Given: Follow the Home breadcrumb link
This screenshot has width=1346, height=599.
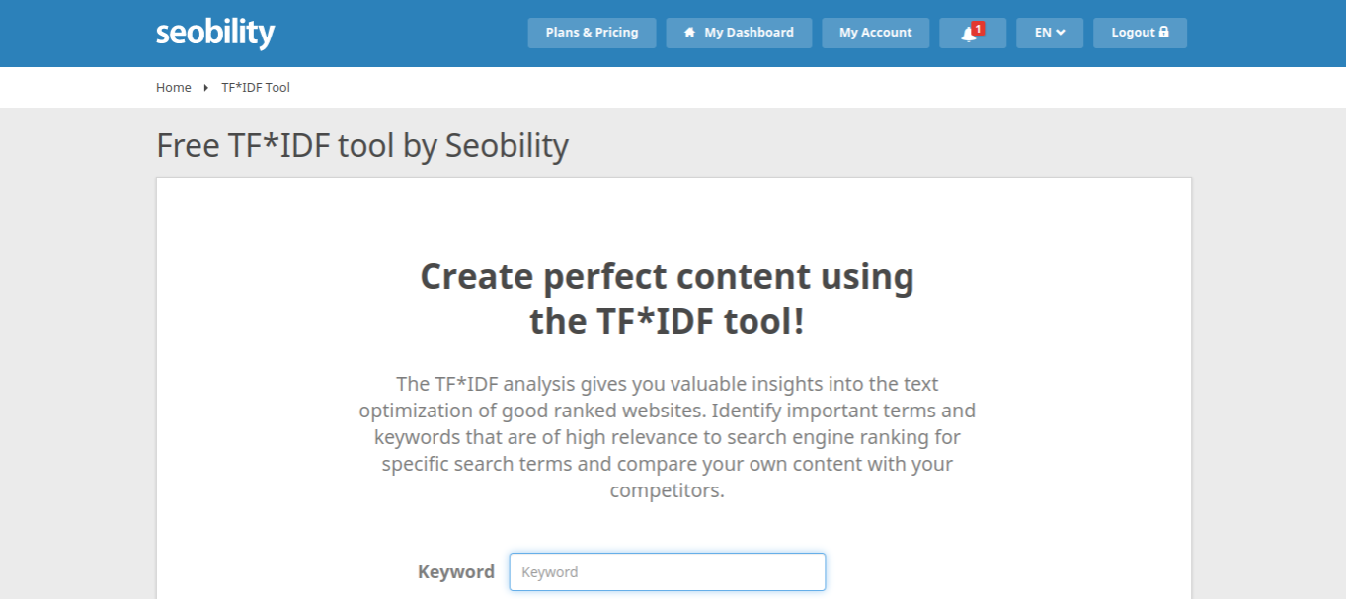Looking at the screenshot, I should pos(174,88).
